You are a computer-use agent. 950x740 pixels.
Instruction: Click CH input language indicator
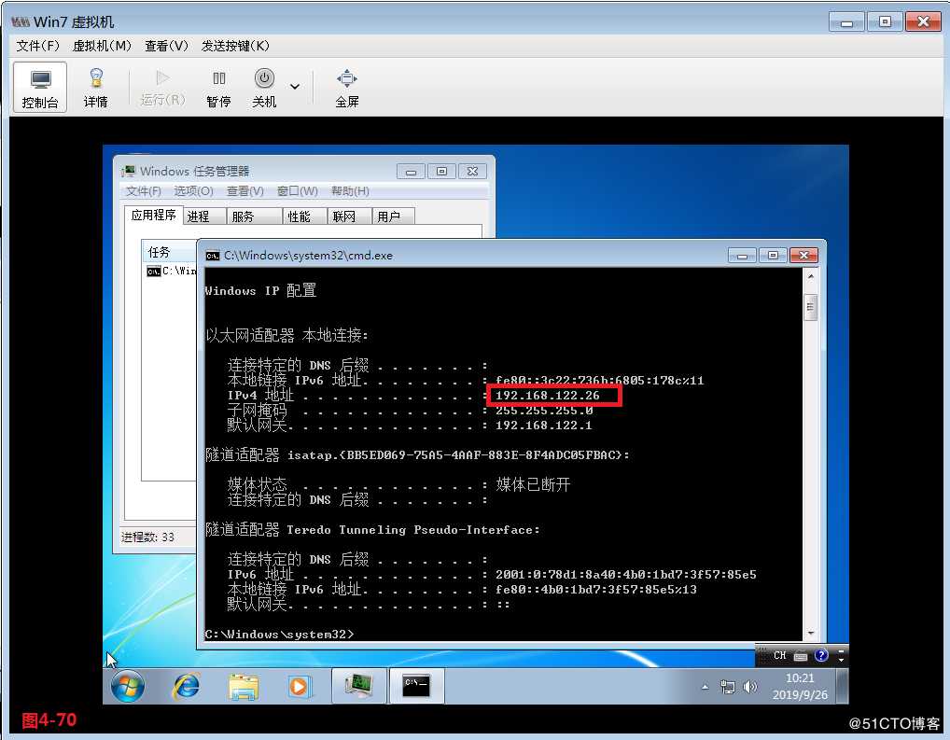coord(779,655)
